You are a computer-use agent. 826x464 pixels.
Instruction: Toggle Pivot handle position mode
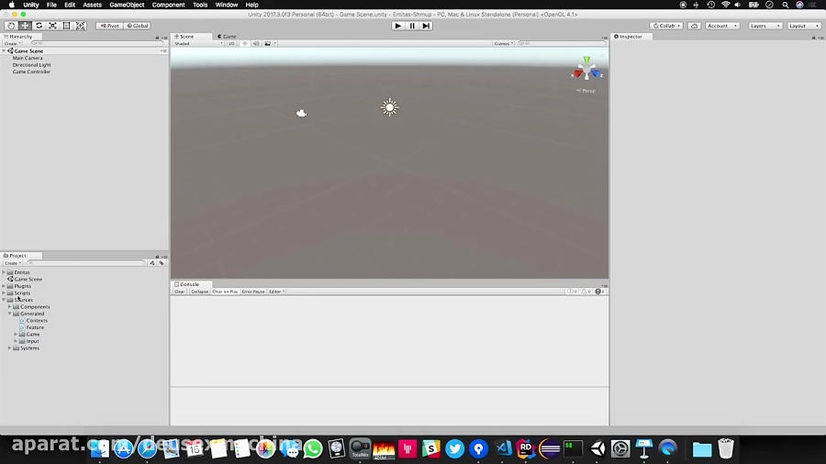pyautogui.click(x=109, y=26)
